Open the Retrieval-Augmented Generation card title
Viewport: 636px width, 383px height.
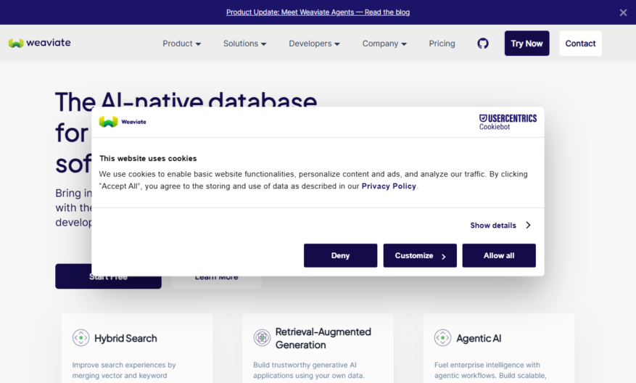point(323,338)
